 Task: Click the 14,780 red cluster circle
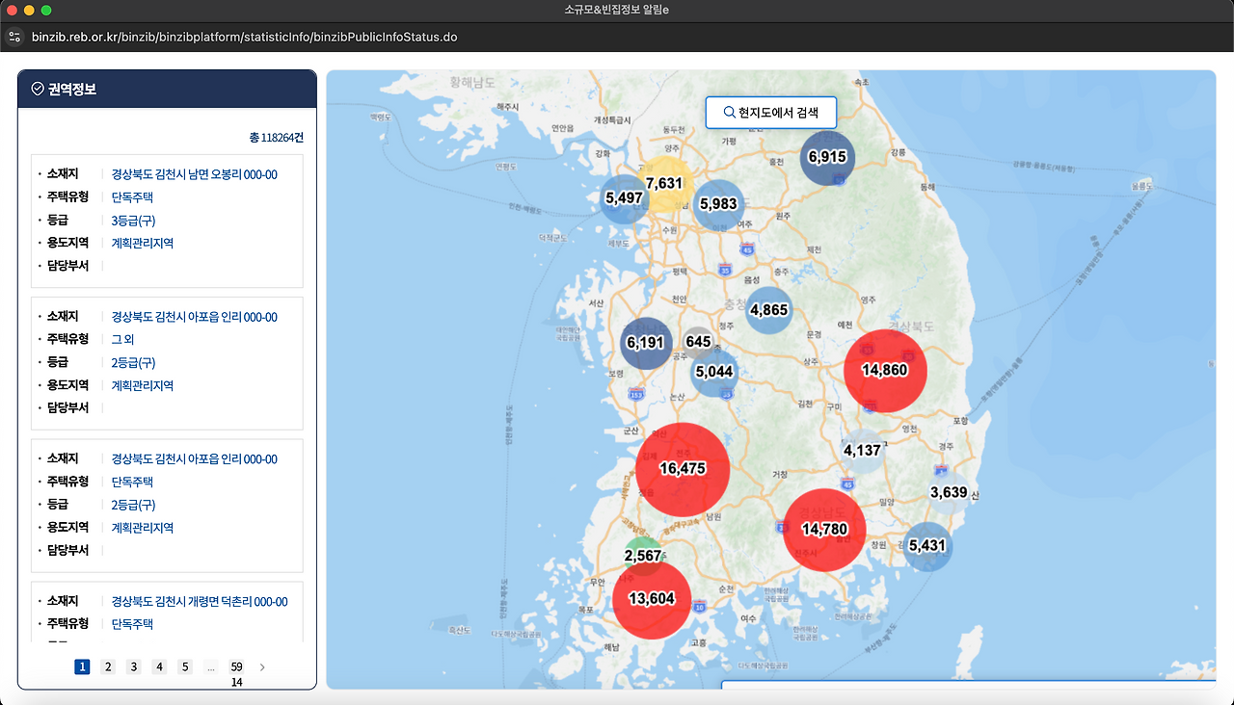(824, 530)
